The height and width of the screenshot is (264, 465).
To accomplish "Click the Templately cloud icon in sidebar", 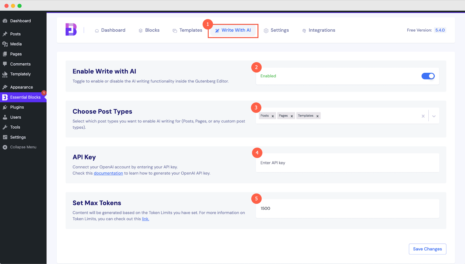I will [5, 74].
